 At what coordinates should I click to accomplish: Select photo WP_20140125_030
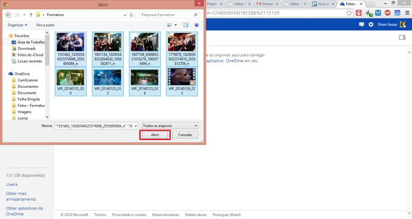(x=71, y=81)
